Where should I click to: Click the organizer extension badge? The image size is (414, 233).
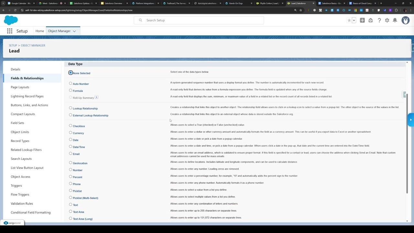pyautogui.click(x=12, y=223)
